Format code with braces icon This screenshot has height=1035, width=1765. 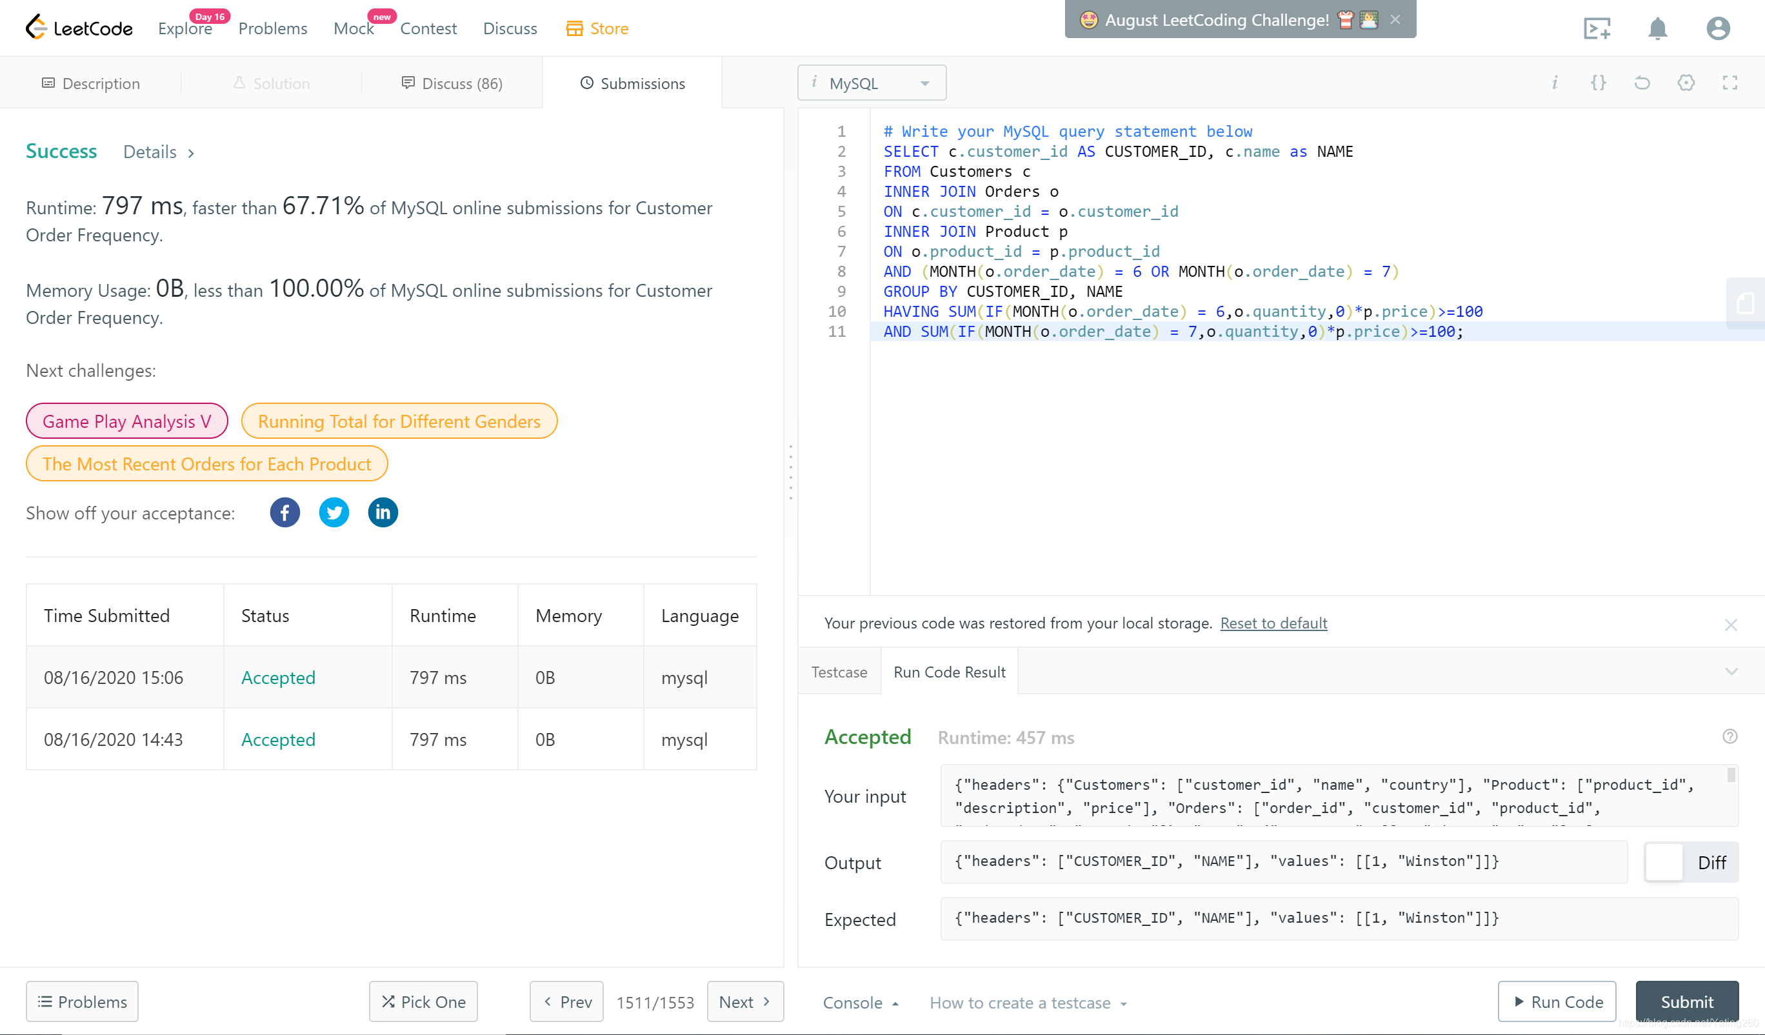coord(1599,83)
